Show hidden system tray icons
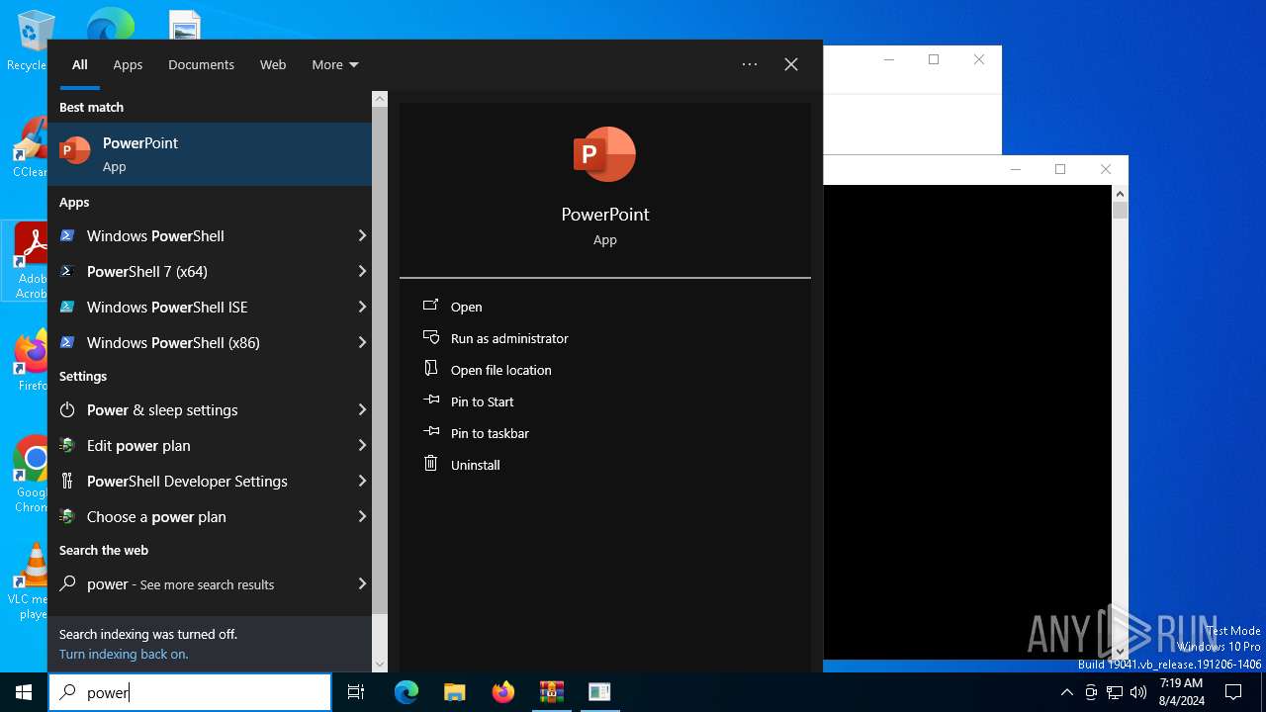Screen dimensions: 1266x712 (1066, 692)
